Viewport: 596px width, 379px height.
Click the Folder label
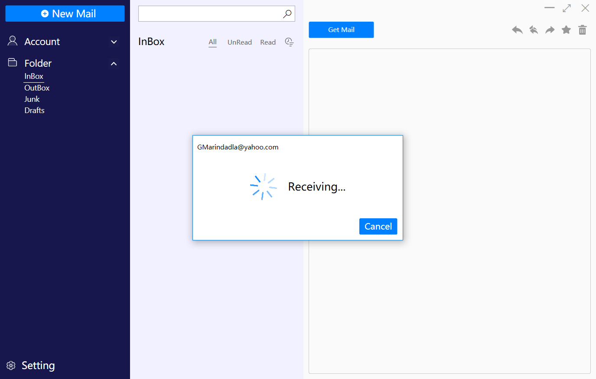pos(38,63)
